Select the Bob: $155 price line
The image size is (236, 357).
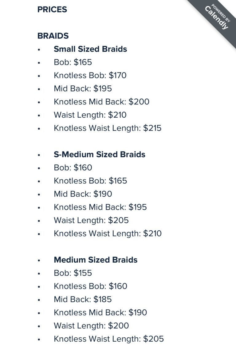[x=73, y=273]
